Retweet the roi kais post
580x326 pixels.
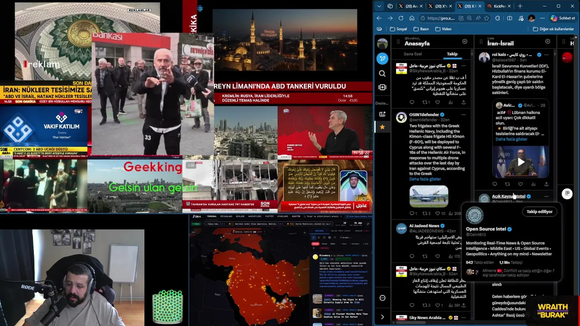507,184
